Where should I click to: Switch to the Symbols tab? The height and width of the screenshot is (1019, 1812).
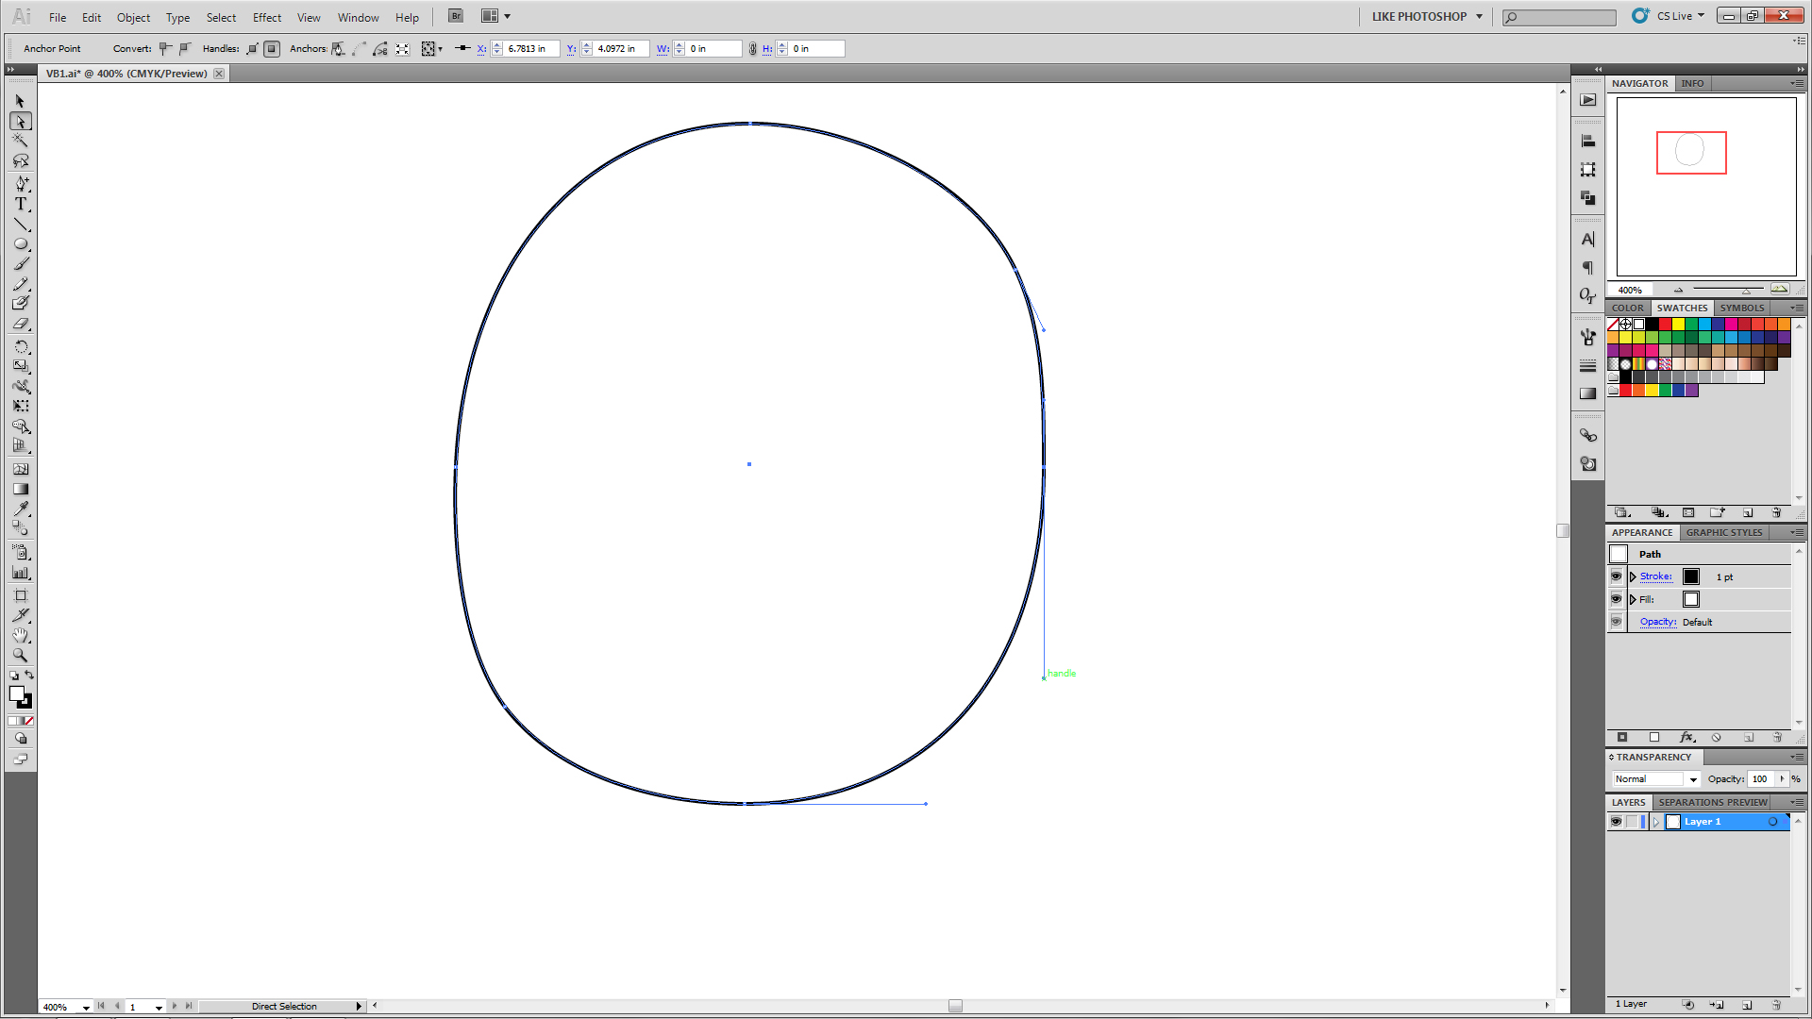[x=1741, y=308]
